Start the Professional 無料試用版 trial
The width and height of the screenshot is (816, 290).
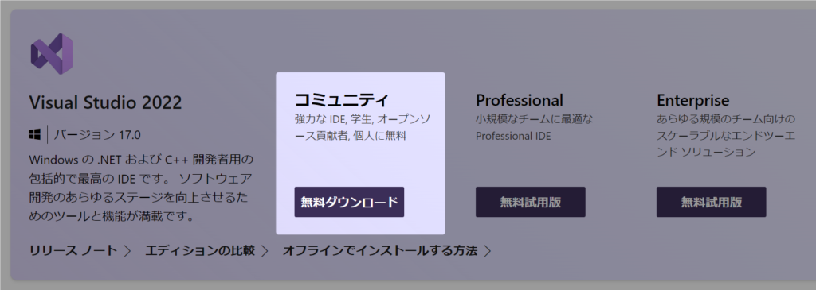(x=530, y=202)
